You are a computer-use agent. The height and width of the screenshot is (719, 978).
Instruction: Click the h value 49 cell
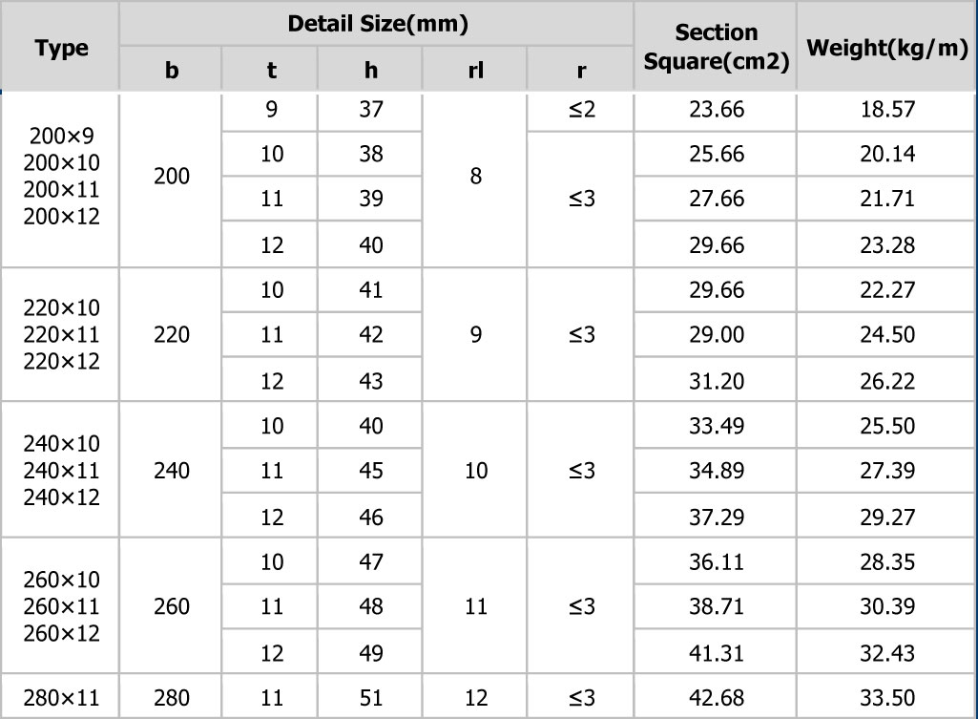pyautogui.click(x=370, y=652)
